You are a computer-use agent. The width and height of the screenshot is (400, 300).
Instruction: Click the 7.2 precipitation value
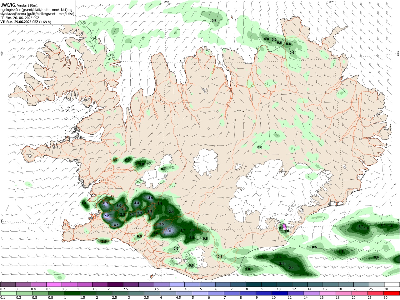point(106,216)
